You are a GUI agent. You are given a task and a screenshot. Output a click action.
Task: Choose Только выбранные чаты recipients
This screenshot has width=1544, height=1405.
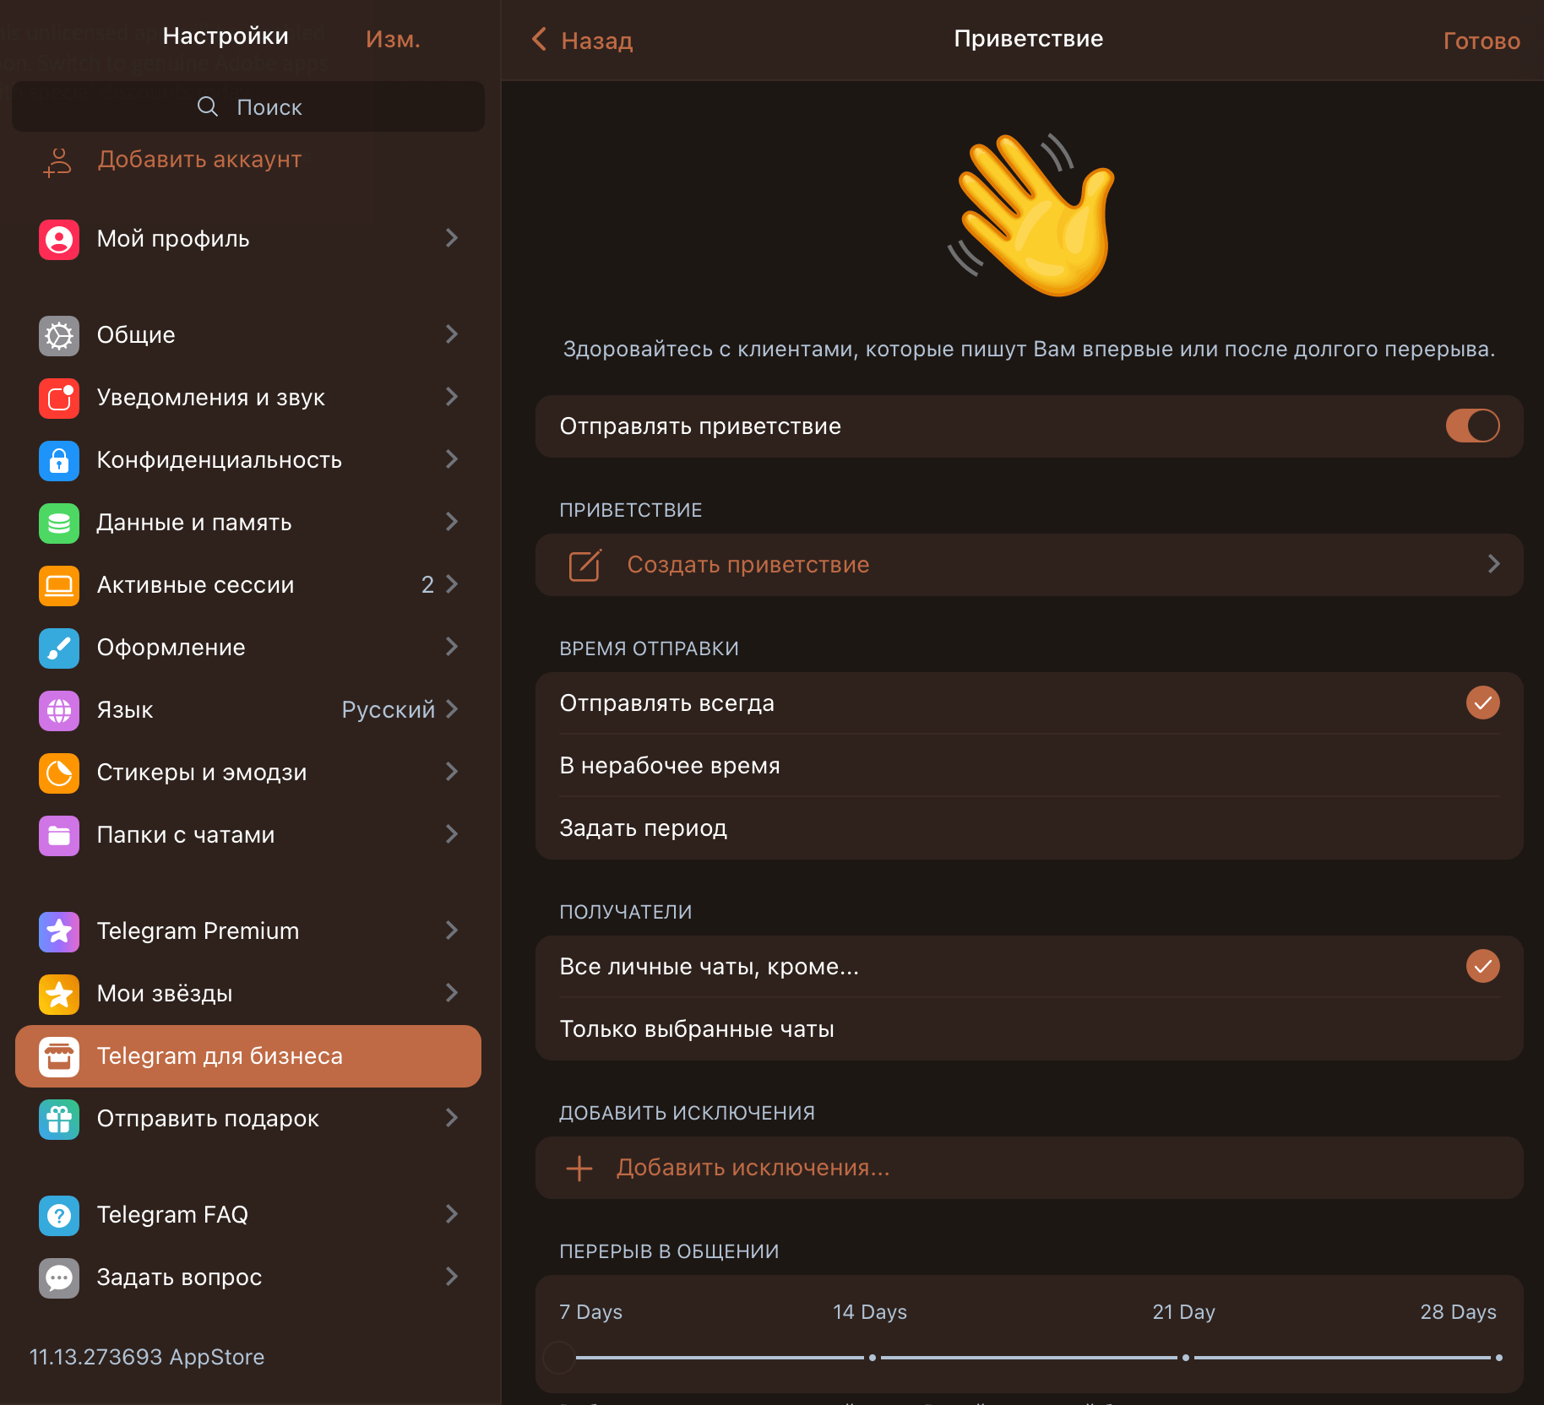(x=1029, y=1029)
